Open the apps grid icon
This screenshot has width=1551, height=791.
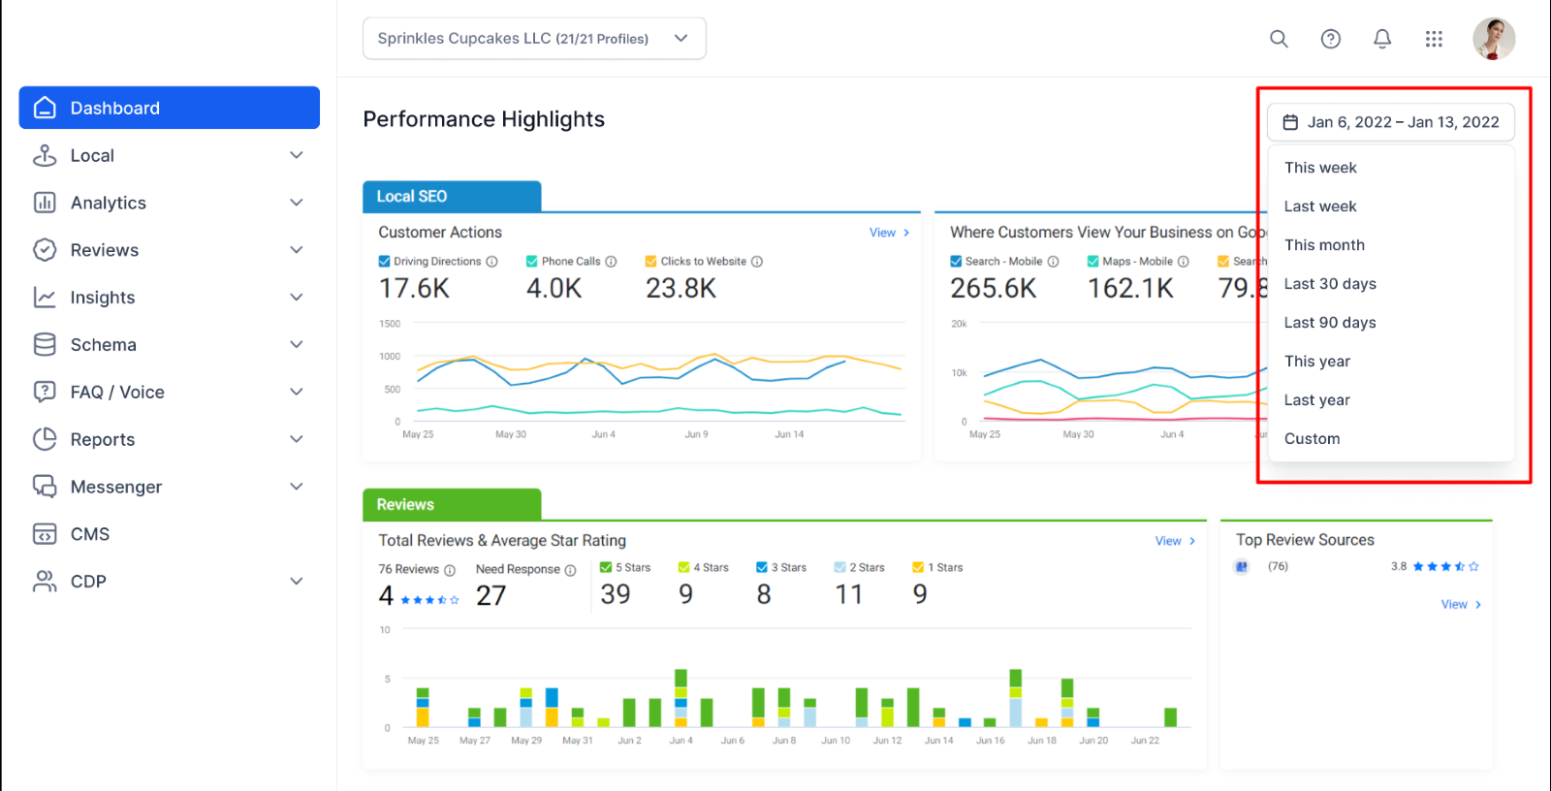pyautogui.click(x=1434, y=39)
